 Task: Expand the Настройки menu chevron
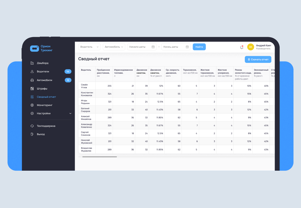[x=70, y=114]
